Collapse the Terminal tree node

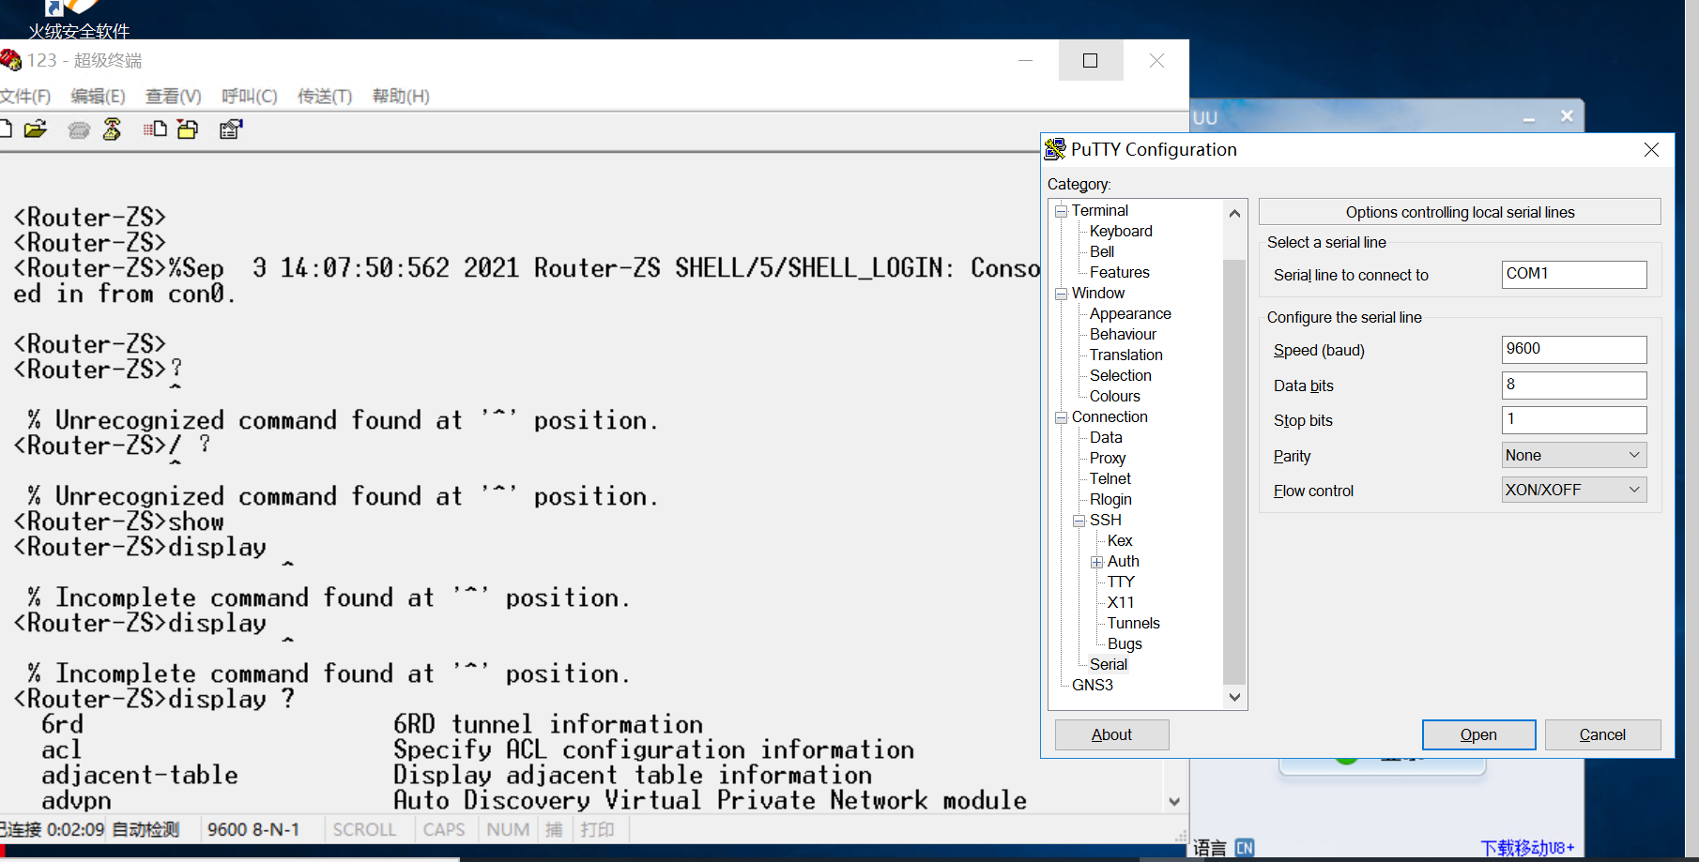[1062, 211]
